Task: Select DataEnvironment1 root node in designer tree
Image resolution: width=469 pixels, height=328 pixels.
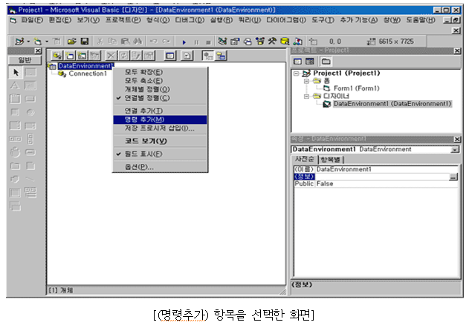Action: tap(85, 66)
